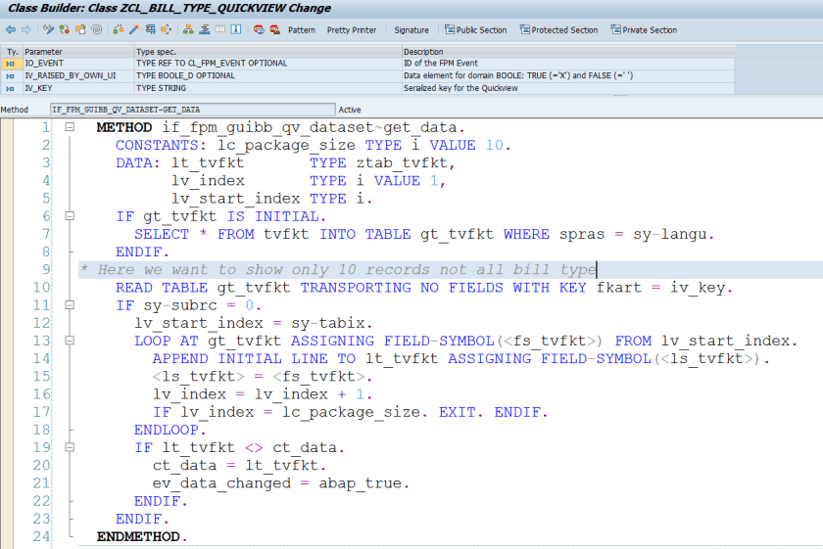Run Pretty Printer on the code

[x=351, y=30]
